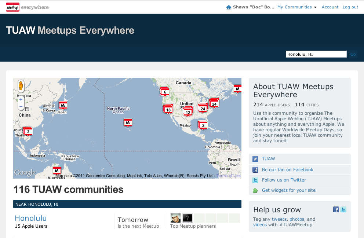Open the Account page

point(330,7)
